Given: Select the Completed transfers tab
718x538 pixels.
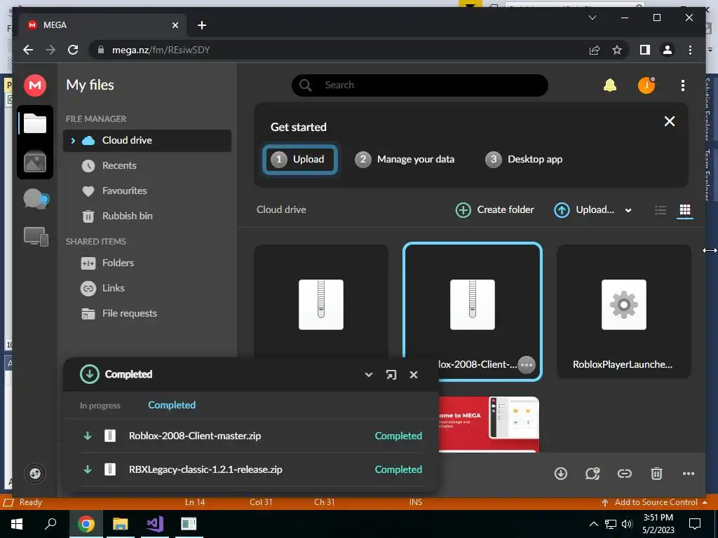Looking at the screenshot, I should pos(172,405).
